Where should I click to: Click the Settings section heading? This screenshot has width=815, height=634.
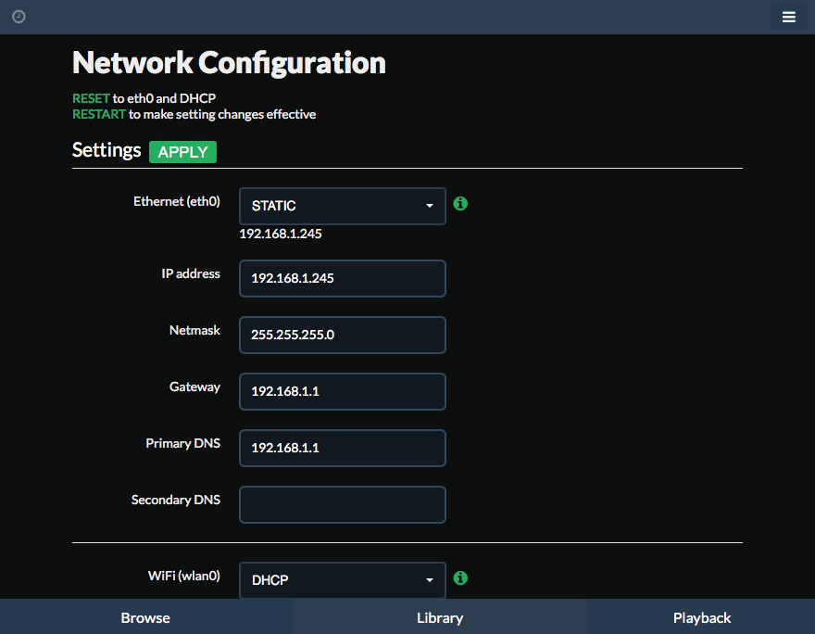point(107,150)
